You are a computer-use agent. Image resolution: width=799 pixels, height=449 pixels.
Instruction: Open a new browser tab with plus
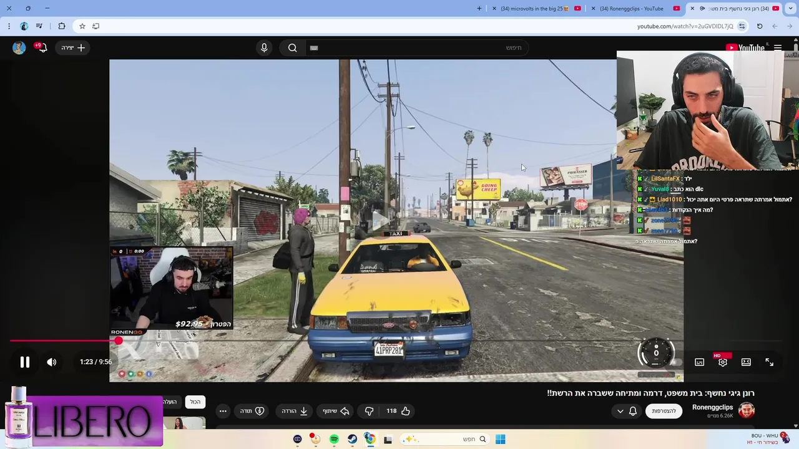[479, 9]
